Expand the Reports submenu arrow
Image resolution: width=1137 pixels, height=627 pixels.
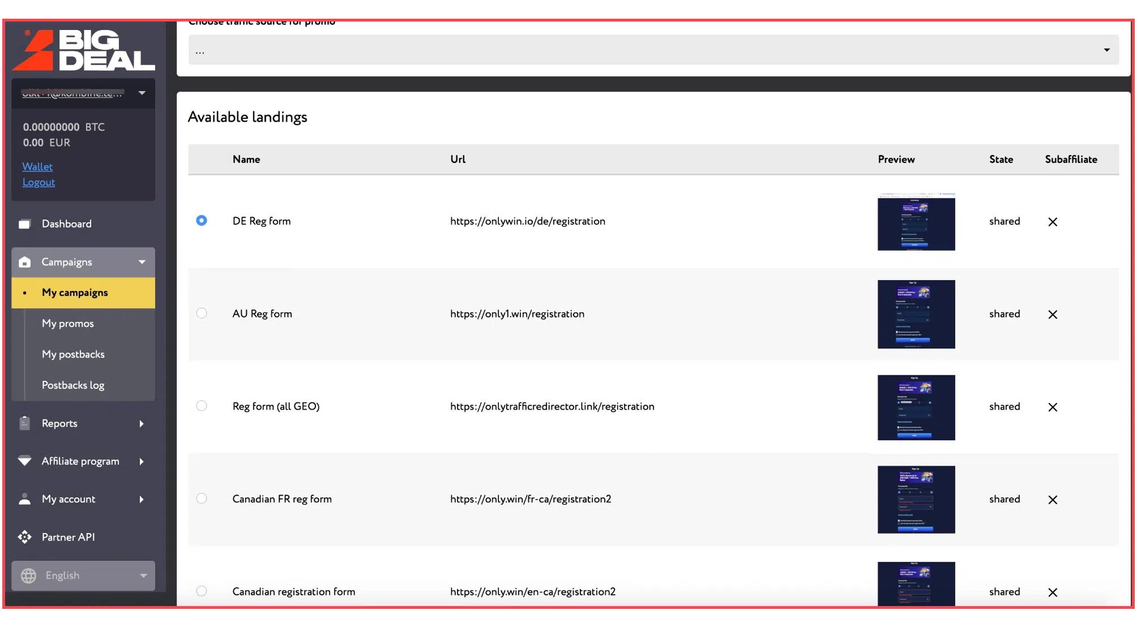pyautogui.click(x=142, y=423)
